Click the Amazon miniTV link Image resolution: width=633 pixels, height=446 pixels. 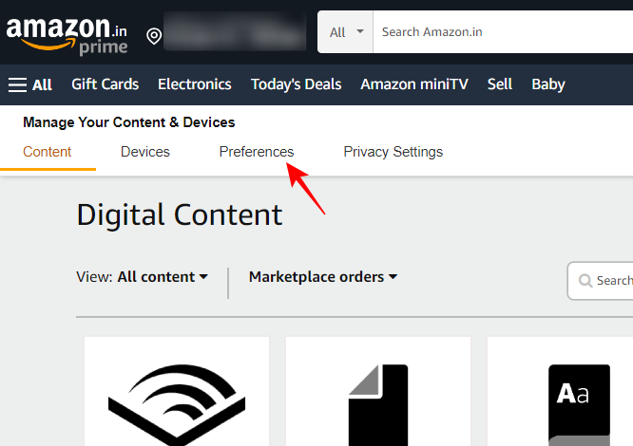413,84
